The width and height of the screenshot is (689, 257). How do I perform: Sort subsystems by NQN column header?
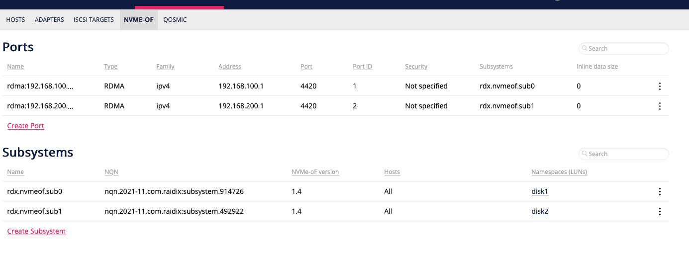tap(111, 172)
